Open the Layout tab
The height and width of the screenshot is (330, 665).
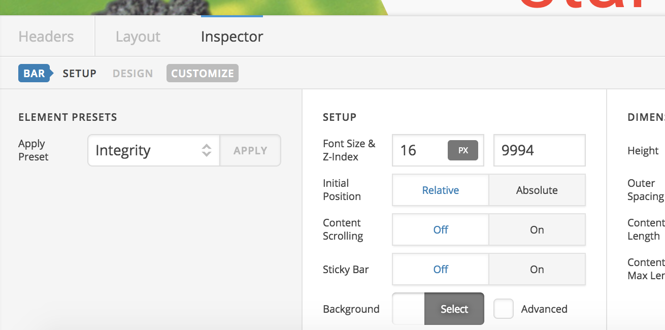coord(138,37)
